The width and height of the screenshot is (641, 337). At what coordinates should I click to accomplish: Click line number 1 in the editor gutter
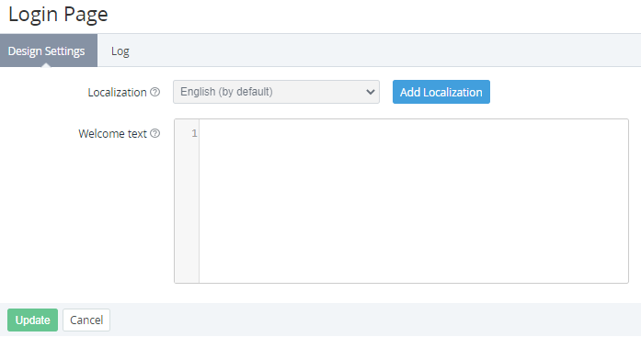[x=194, y=133]
